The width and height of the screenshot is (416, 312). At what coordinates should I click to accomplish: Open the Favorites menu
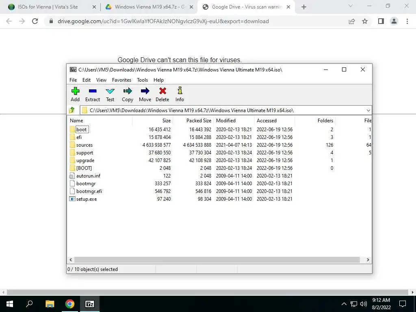tap(121, 80)
